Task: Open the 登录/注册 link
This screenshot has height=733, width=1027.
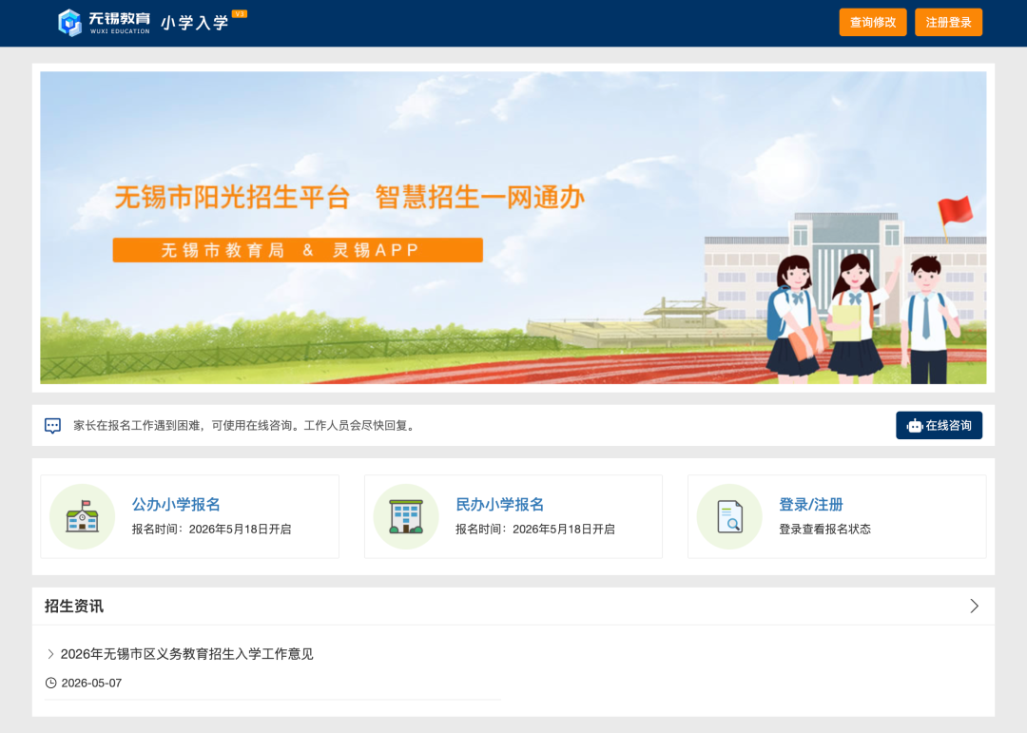Action: [x=810, y=505]
